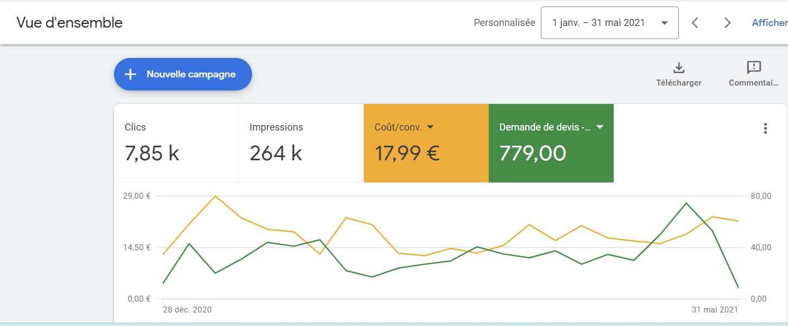Select the Vue d'ensemble heading
The width and height of the screenshot is (788, 326).
(70, 22)
